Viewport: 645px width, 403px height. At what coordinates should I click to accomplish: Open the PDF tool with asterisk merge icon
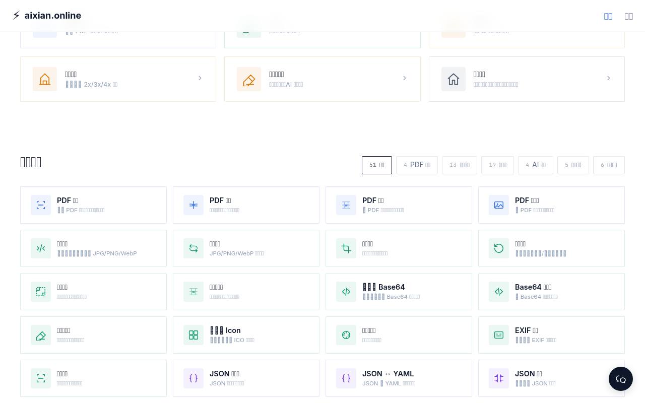(x=246, y=205)
